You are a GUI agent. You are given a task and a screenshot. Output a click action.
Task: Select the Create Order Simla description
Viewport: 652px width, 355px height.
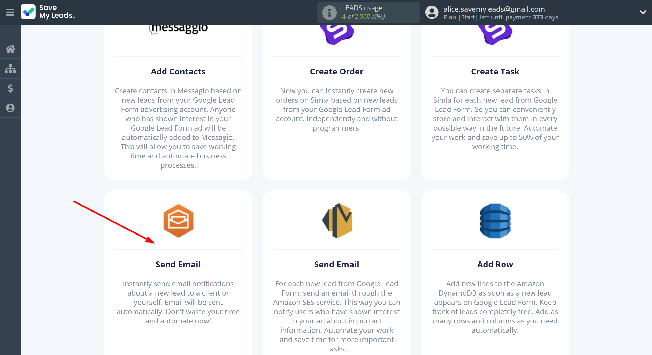(337, 109)
